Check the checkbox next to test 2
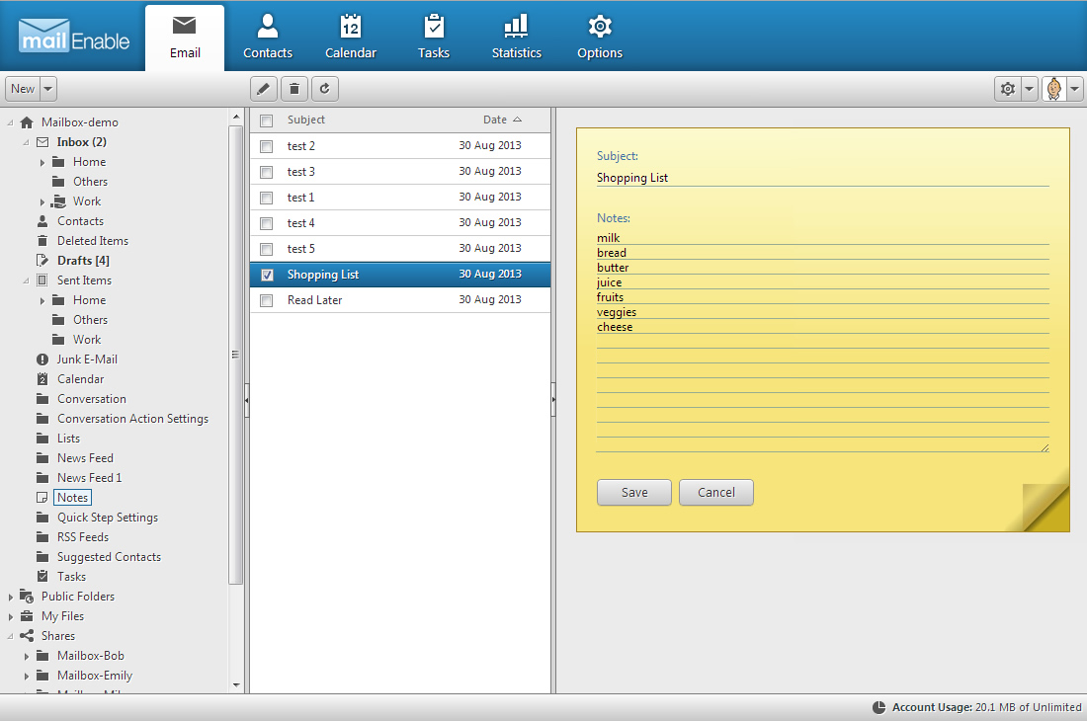Viewport: 1087px width, 721px height. [x=266, y=145]
